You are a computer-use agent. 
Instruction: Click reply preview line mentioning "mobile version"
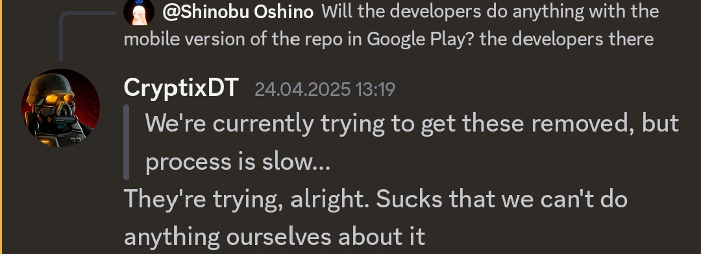coord(389,40)
